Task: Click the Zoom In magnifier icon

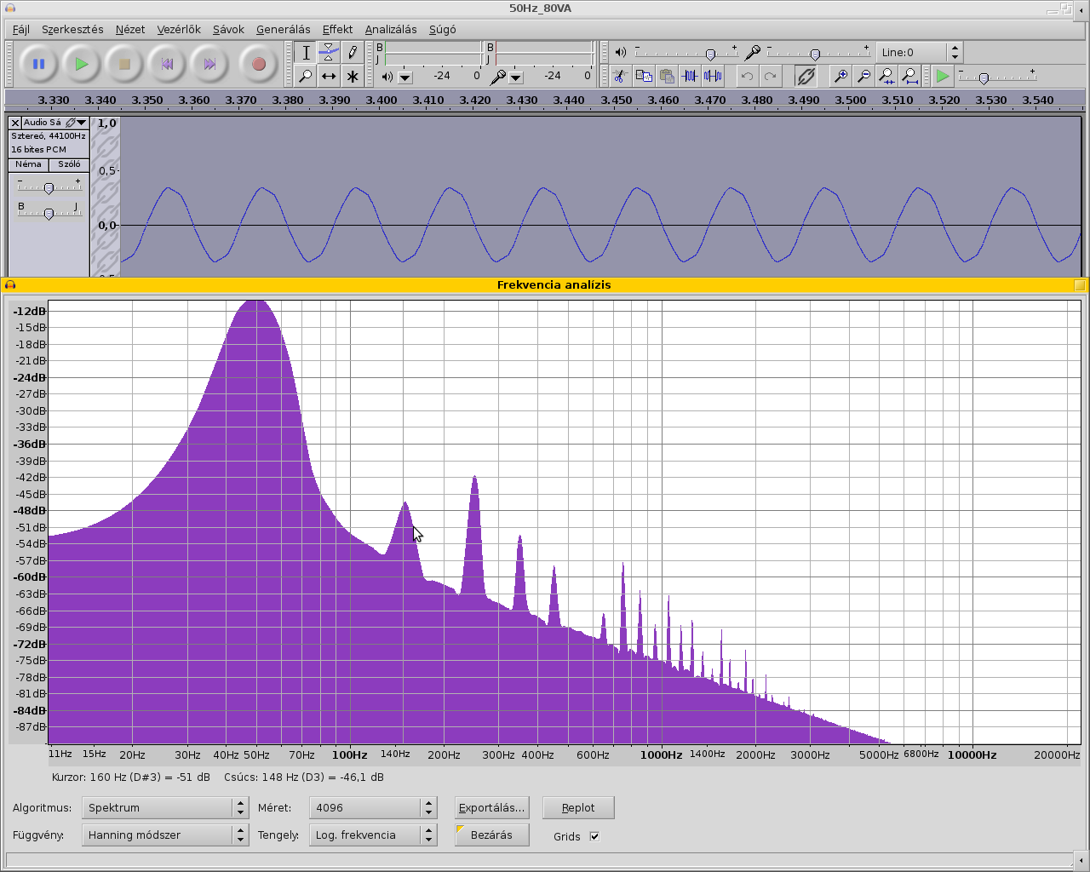Action: point(840,77)
